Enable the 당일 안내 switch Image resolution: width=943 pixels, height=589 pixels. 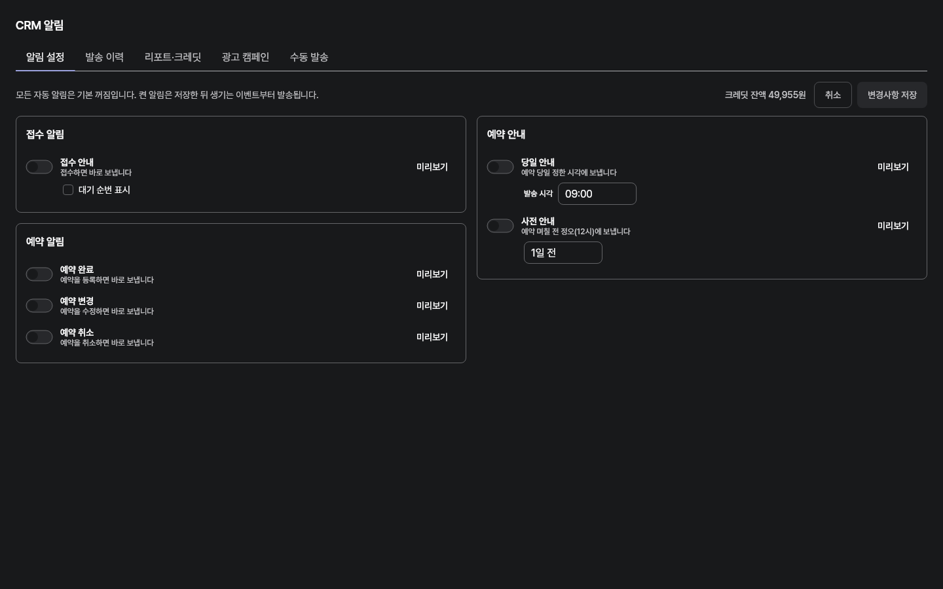point(500,167)
